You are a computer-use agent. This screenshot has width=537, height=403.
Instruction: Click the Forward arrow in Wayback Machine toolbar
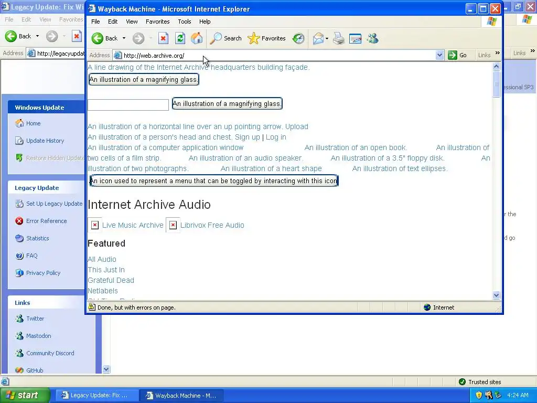click(x=138, y=38)
